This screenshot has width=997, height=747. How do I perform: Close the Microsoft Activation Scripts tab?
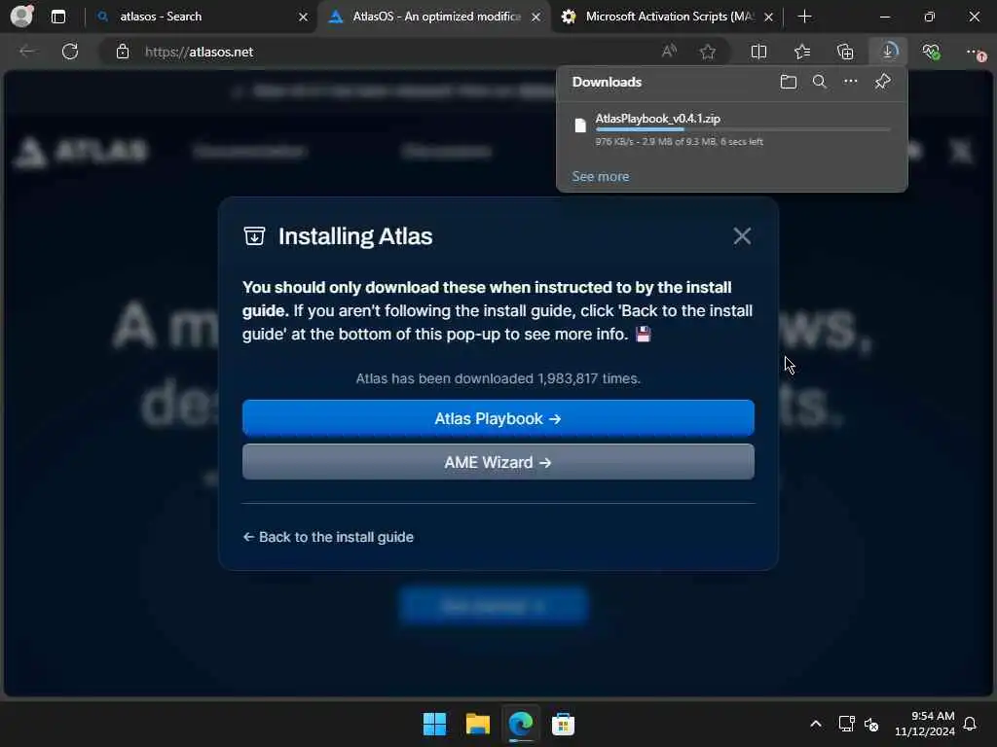coord(769,18)
